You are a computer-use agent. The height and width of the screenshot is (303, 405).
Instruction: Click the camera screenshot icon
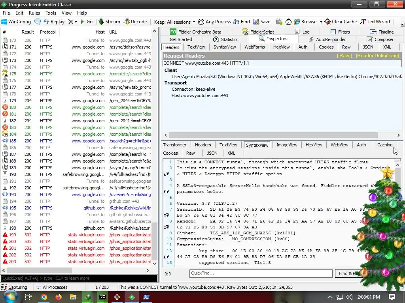[279, 22]
